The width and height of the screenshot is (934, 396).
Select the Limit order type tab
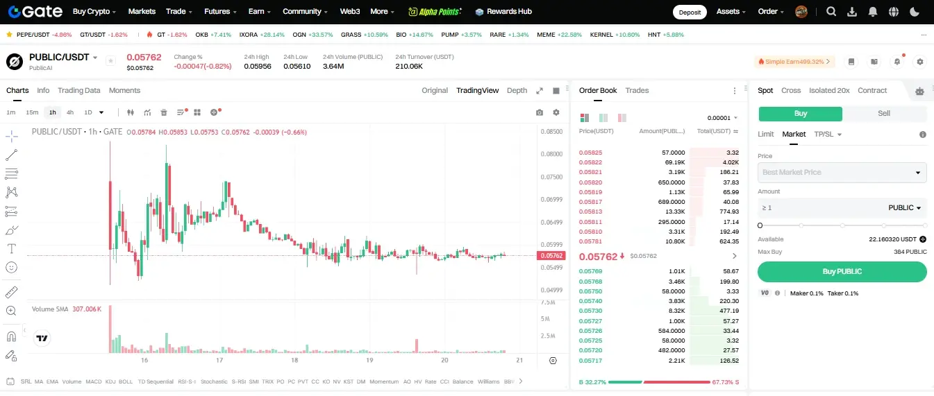tap(765, 135)
